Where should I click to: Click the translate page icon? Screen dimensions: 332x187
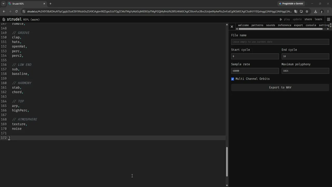[296, 11]
